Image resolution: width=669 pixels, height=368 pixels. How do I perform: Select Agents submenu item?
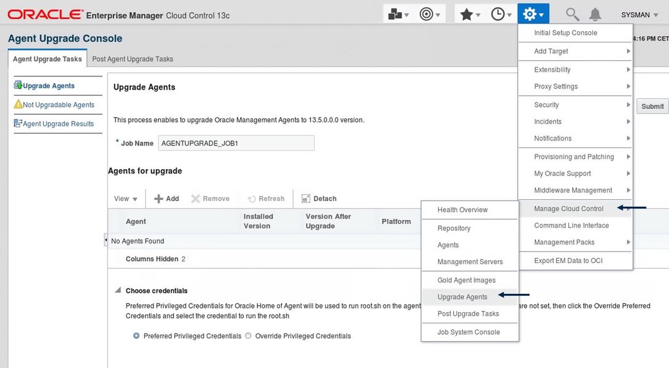(x=470, y=245)
